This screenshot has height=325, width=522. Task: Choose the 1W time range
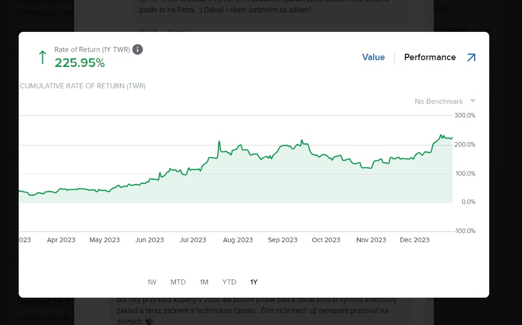click(x=152, y=282)
